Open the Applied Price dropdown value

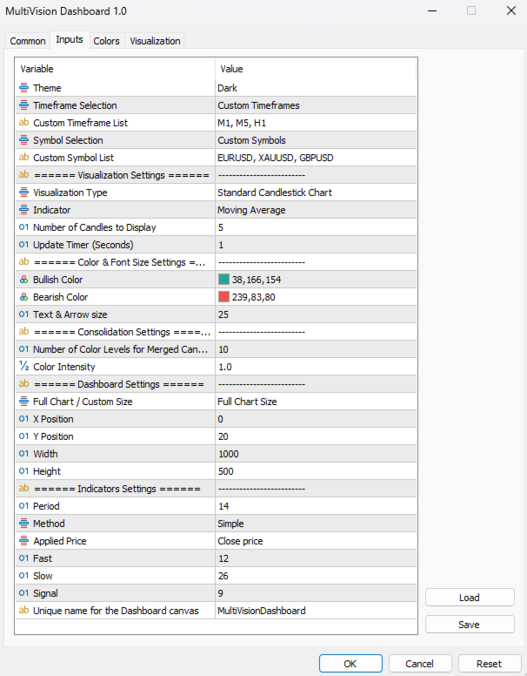(x=315, y=541)
